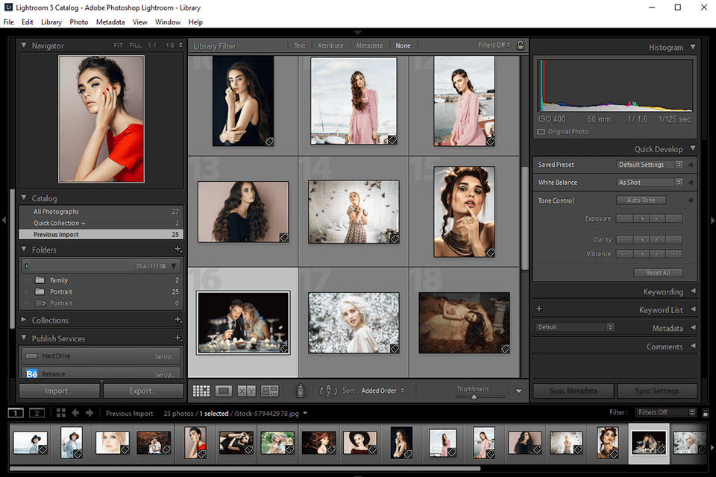Select the Painter spray can tool
The width and height of the screenshot is (716, 477).
coord(300,391)
